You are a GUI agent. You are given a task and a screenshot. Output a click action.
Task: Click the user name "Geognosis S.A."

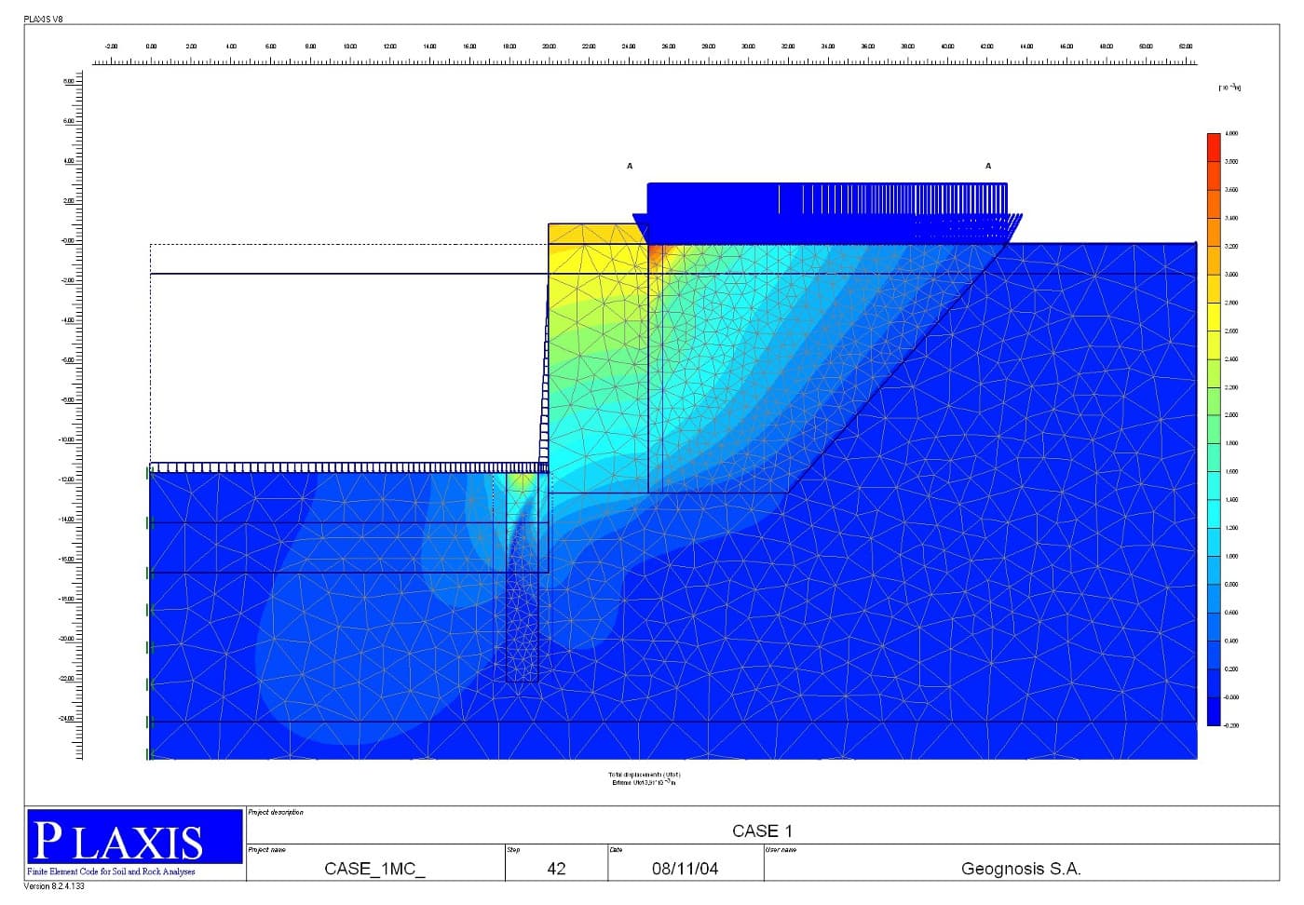coord(1021,869)
